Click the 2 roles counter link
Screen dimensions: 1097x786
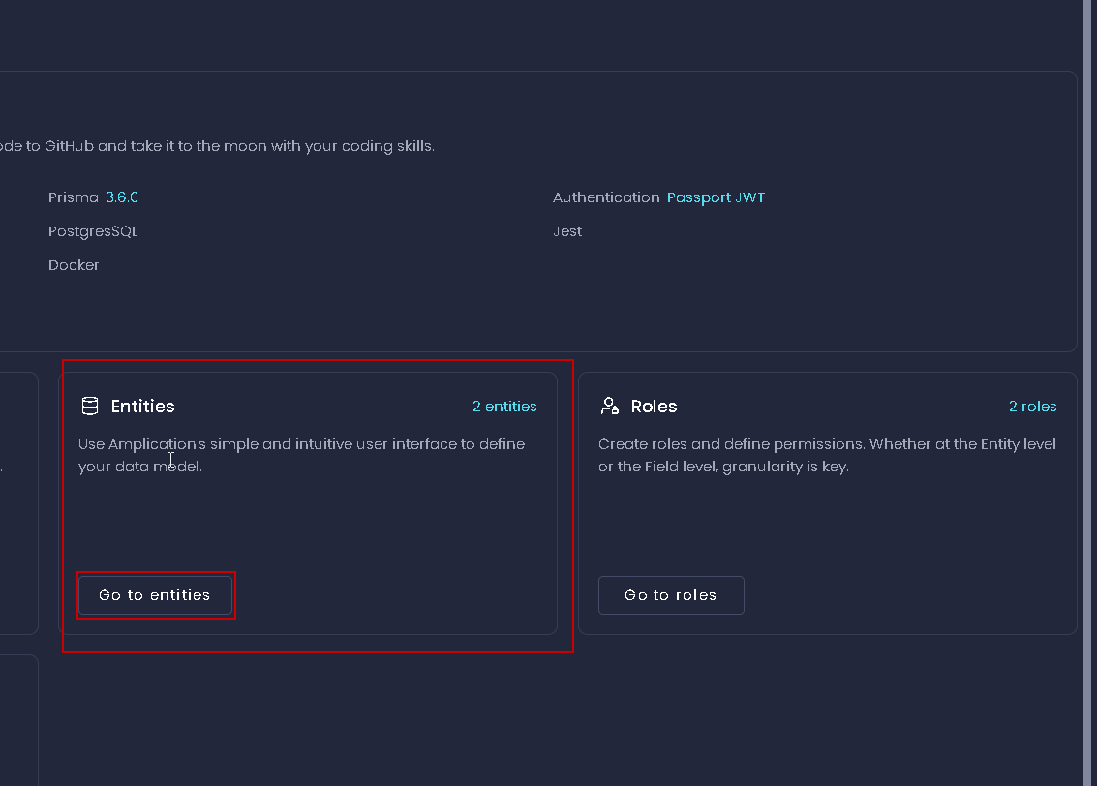point(1032,406)
